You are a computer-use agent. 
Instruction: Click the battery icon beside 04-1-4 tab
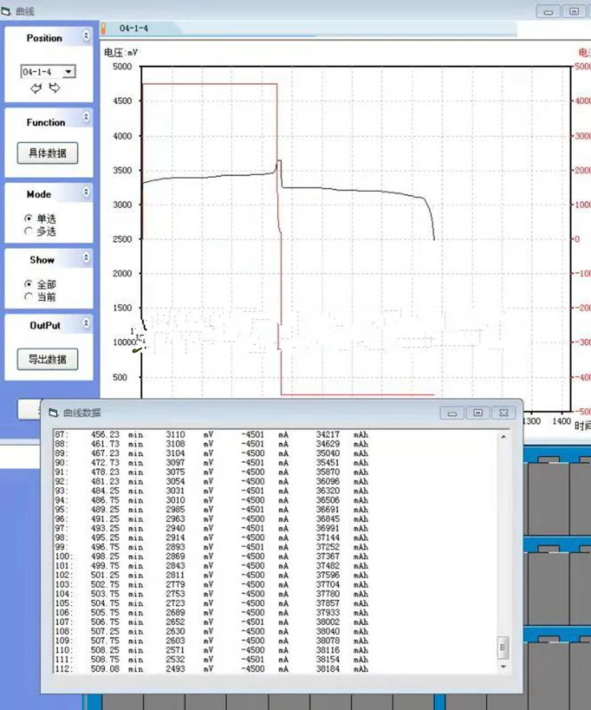point(103,28)
